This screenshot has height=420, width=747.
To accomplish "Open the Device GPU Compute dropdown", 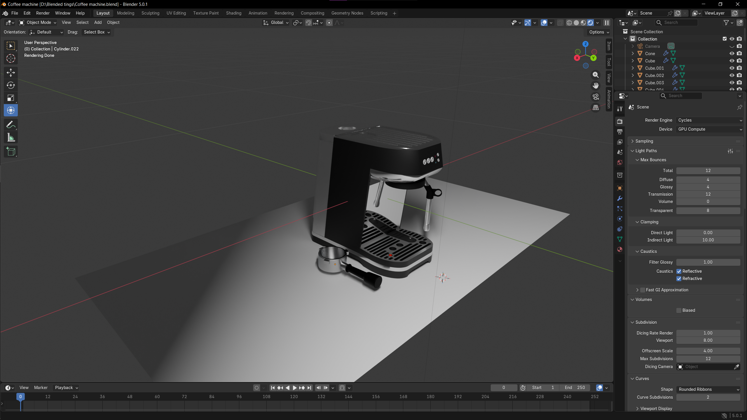I will [x=709, y=129].
